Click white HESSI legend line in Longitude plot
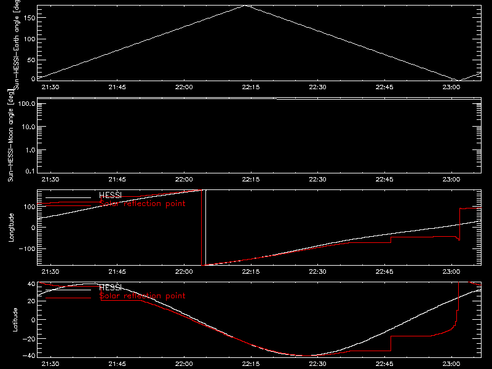The height and width of the screenshot is (369, 492). [x=68, y=197]
